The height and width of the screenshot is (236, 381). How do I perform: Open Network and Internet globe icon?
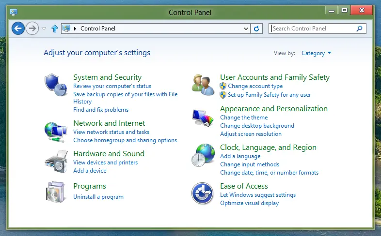[56, 132]
